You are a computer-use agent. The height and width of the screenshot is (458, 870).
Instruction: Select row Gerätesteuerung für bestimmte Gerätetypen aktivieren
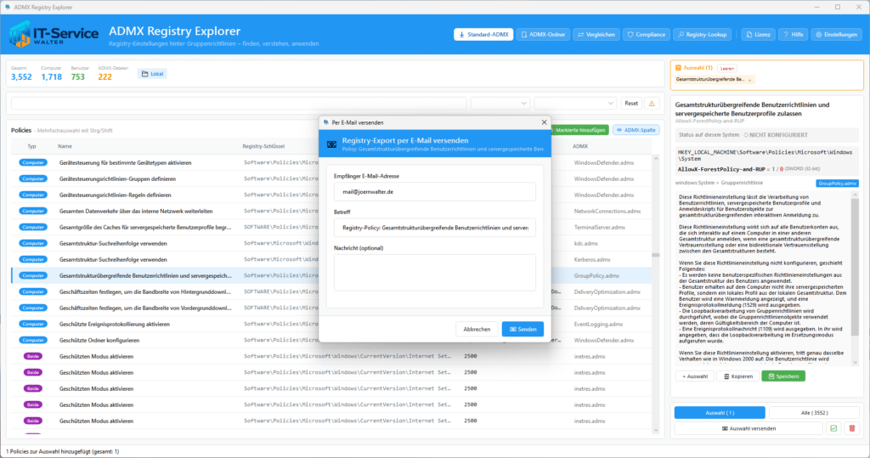tap(330, 162)
